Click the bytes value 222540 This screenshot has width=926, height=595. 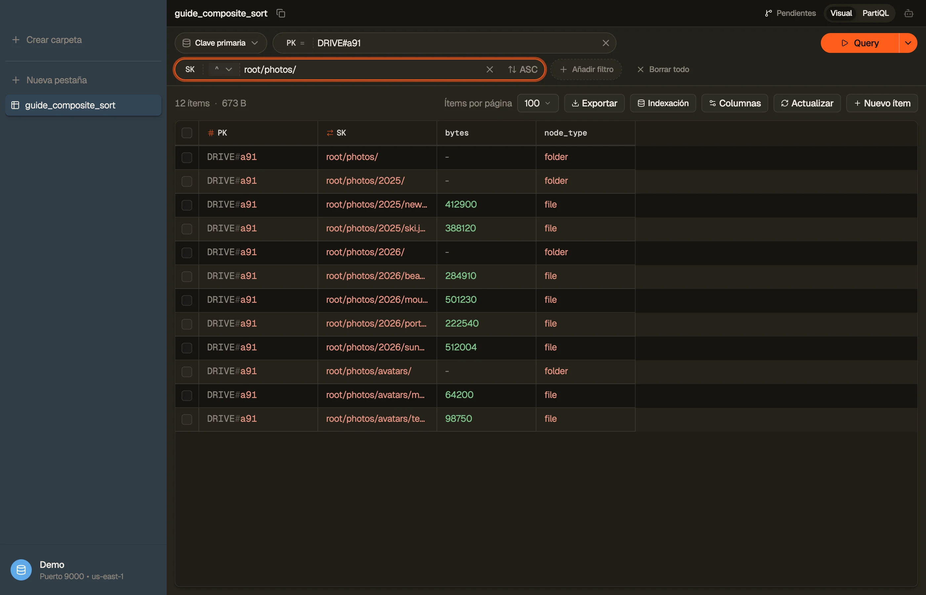[462, 323]
